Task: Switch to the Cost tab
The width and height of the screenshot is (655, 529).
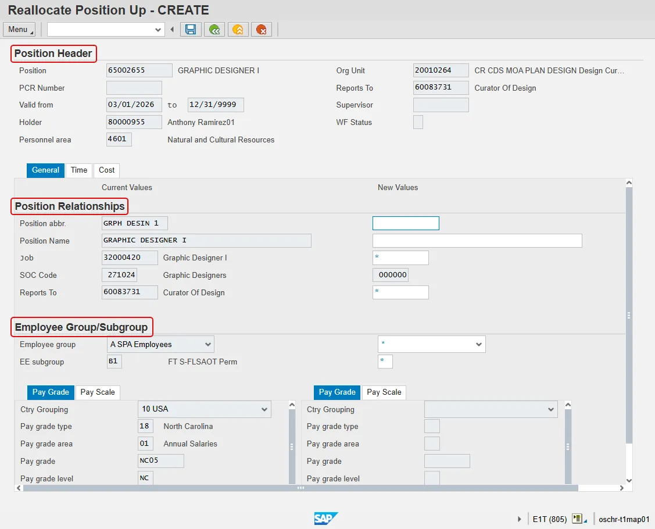Action: 106,170
